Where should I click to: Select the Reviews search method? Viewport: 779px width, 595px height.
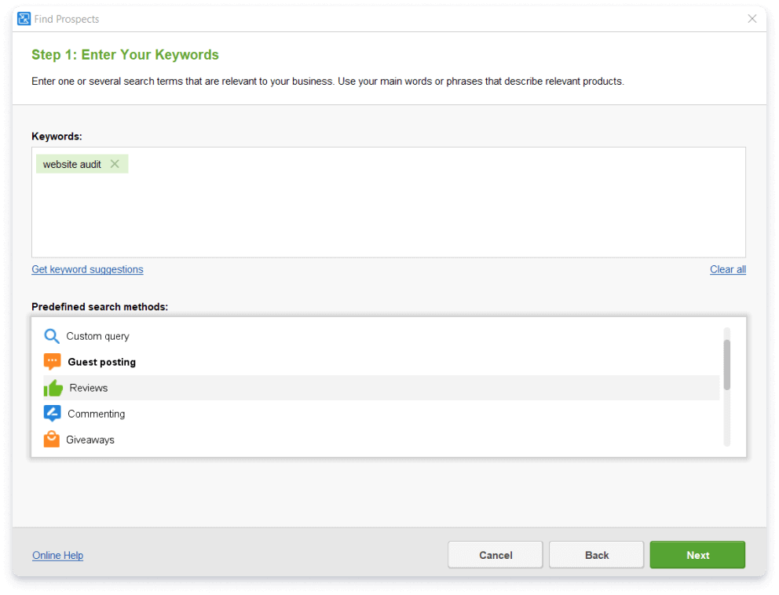click(x=88, y=388)
